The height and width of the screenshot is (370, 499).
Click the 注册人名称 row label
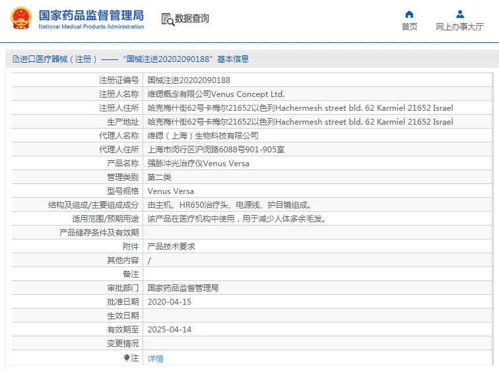click(x=119, y=94)
